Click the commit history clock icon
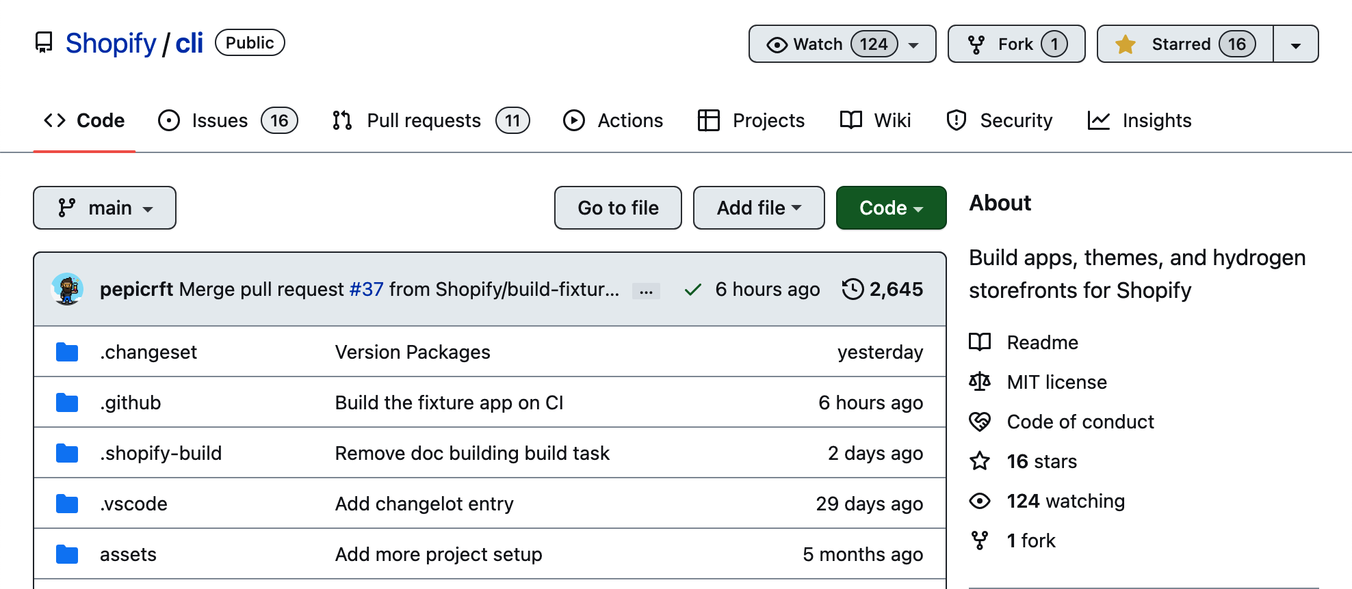The image size is (1352, 589). [853, 289]
